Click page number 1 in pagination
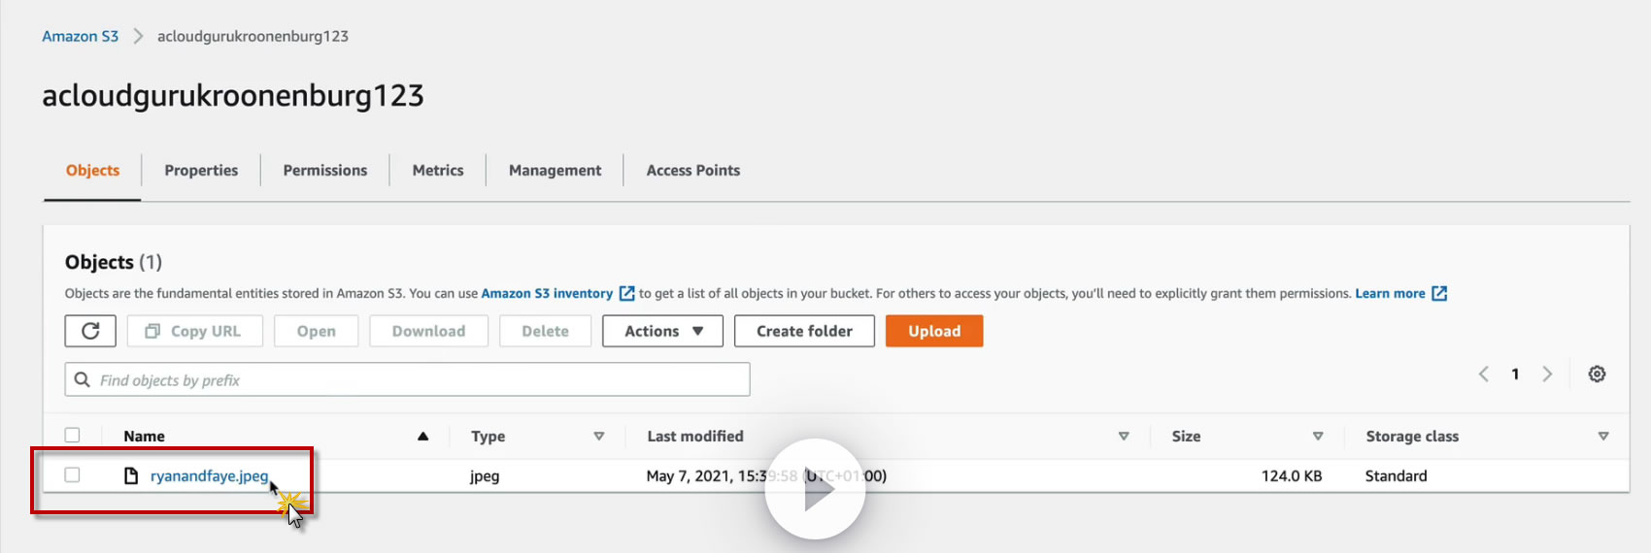The height and width of the screenshot is (553, 1651). 1515,374
